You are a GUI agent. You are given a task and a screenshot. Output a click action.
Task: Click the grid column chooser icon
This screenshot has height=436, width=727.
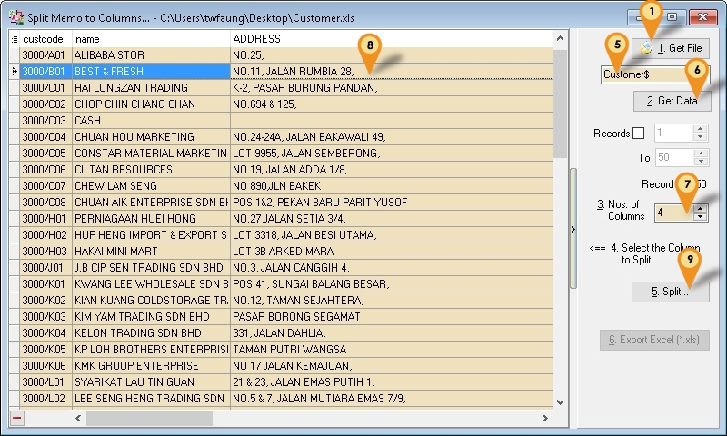14,39
